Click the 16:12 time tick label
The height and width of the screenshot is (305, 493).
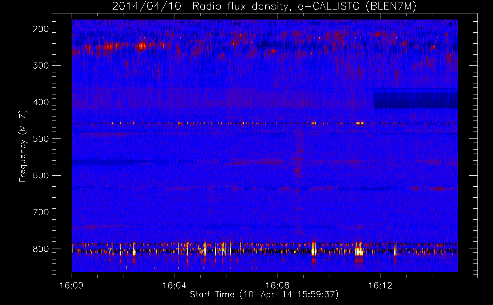point(380,286)
